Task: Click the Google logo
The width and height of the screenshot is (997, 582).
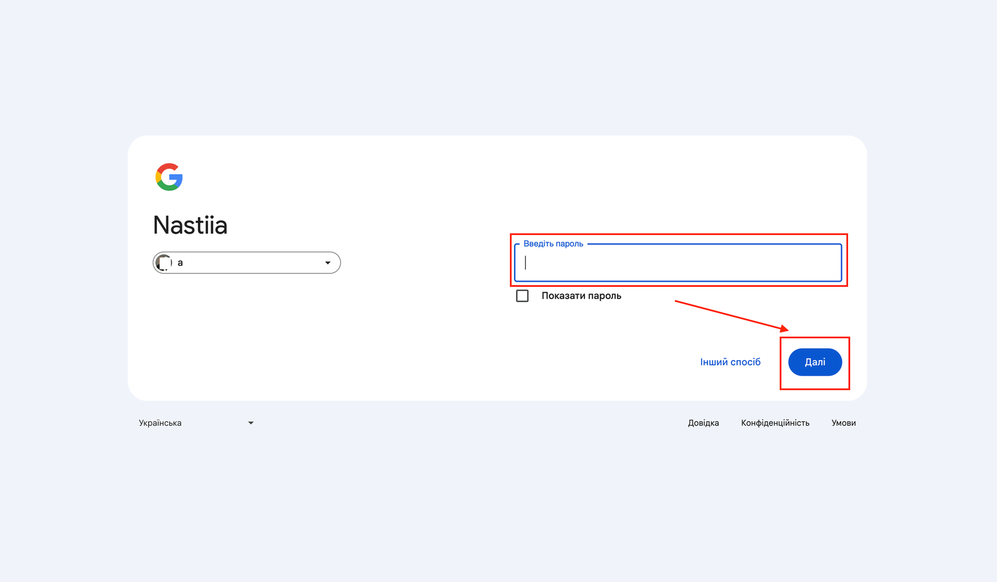Action: [169, 177]
